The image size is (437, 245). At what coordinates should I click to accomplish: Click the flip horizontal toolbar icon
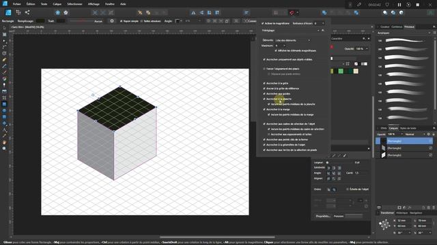click(193, 13)
